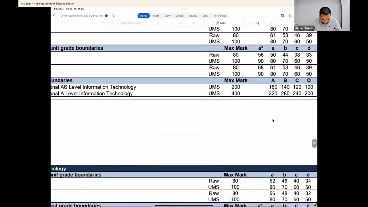Screen dimensions: 368x207
Task: Toggle Bold formatting
Action: point(158,23)
